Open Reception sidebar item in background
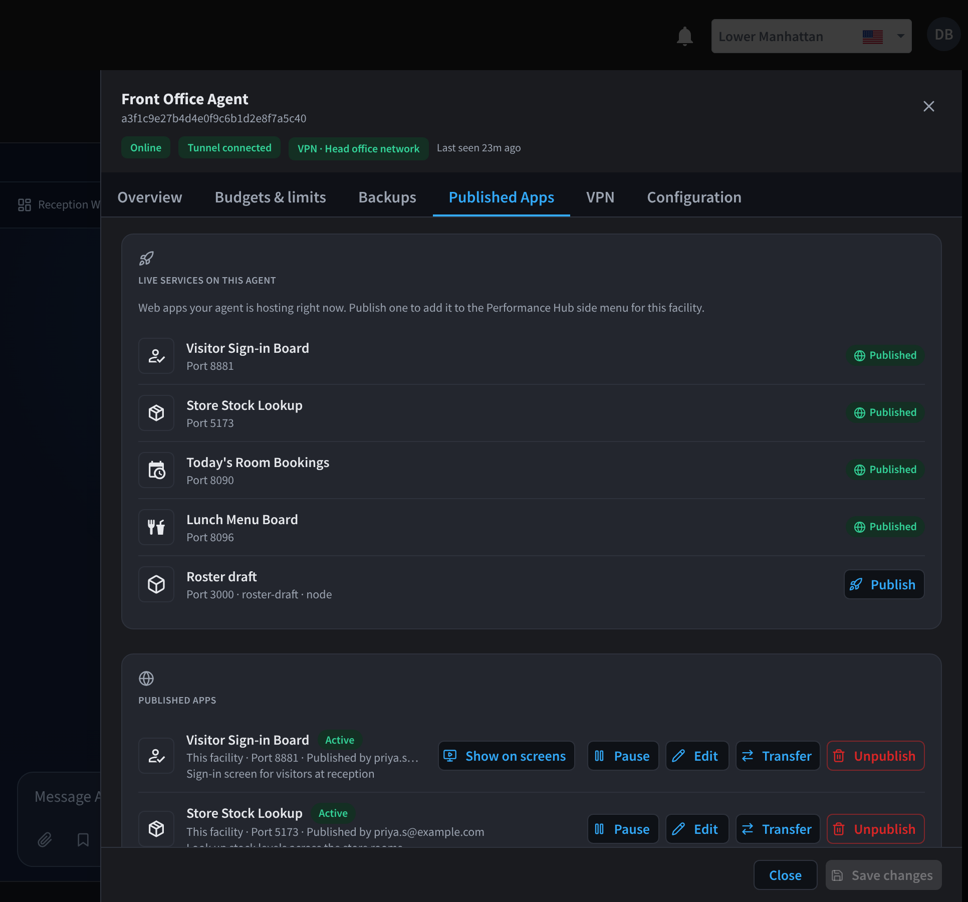 (x=59, y=204)
